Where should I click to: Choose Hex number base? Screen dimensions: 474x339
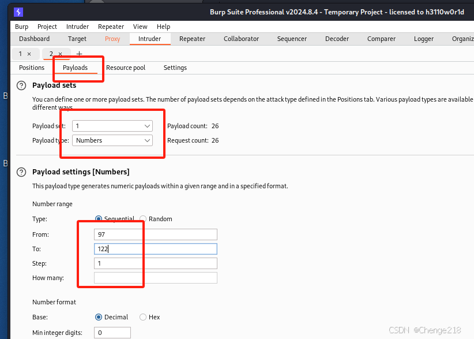[142, 317]
